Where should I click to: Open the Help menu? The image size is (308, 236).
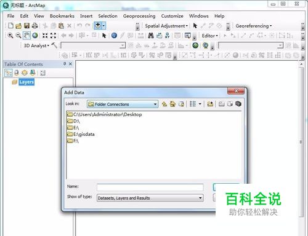[219, 16]
